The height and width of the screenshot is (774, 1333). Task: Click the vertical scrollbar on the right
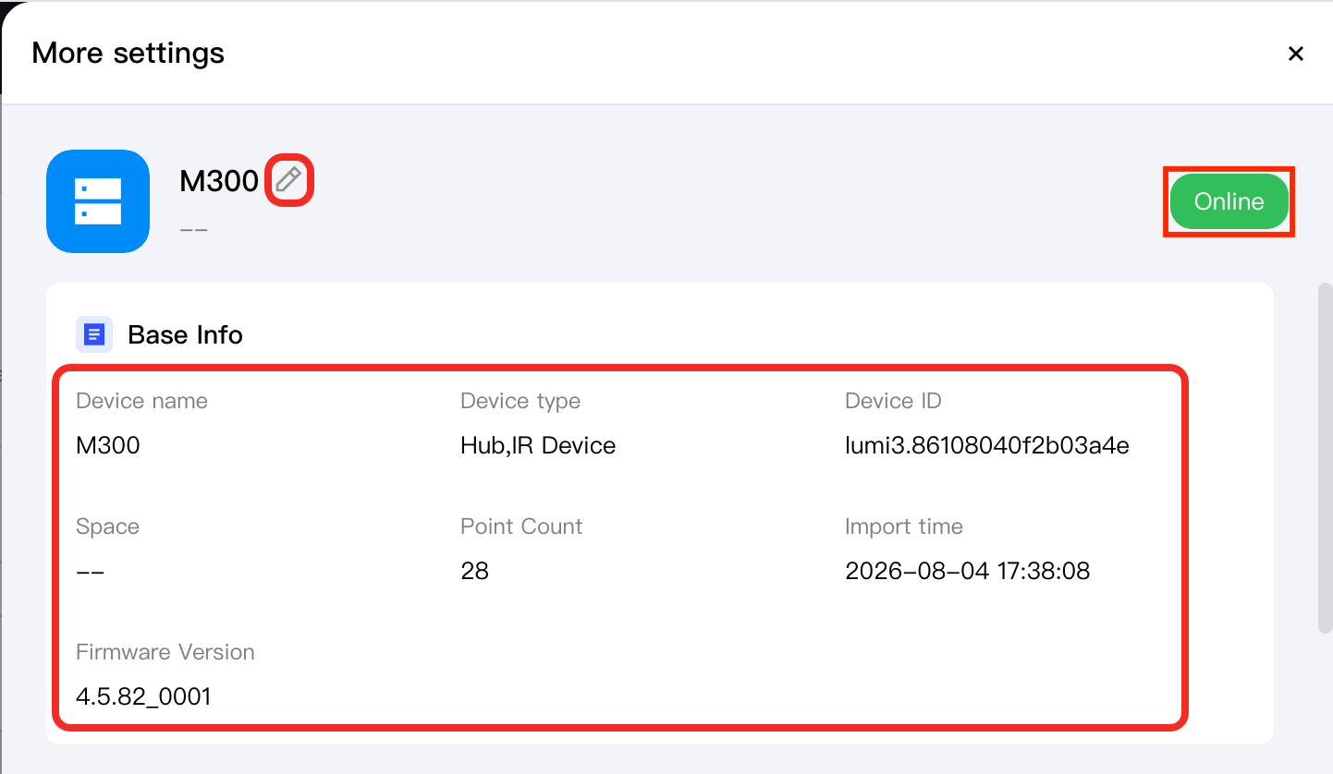pyautogui.click(x=1325, y=457)
